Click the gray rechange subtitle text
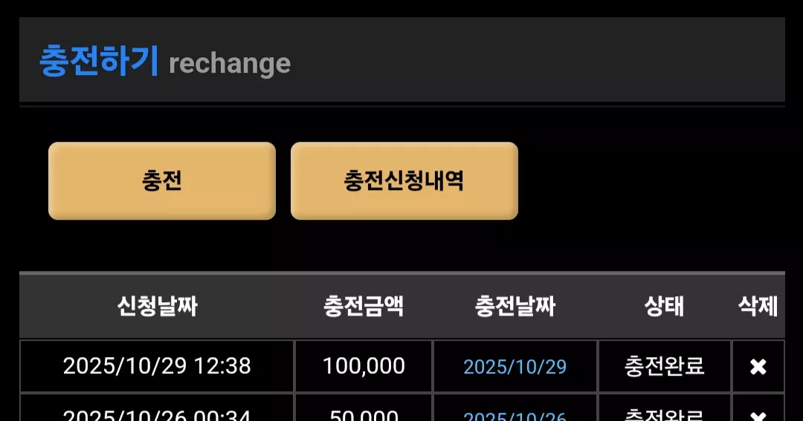This screenshot has height=421, width=803. [230, 65]
